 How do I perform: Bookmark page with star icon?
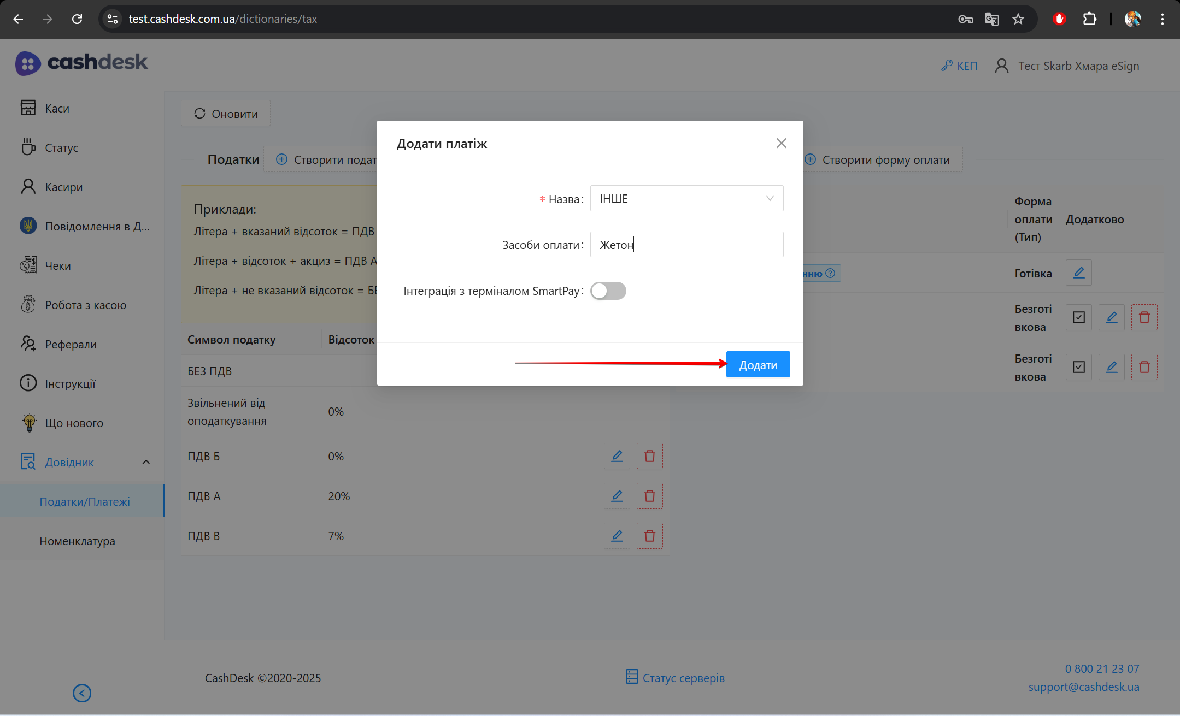coord(1018,19)
